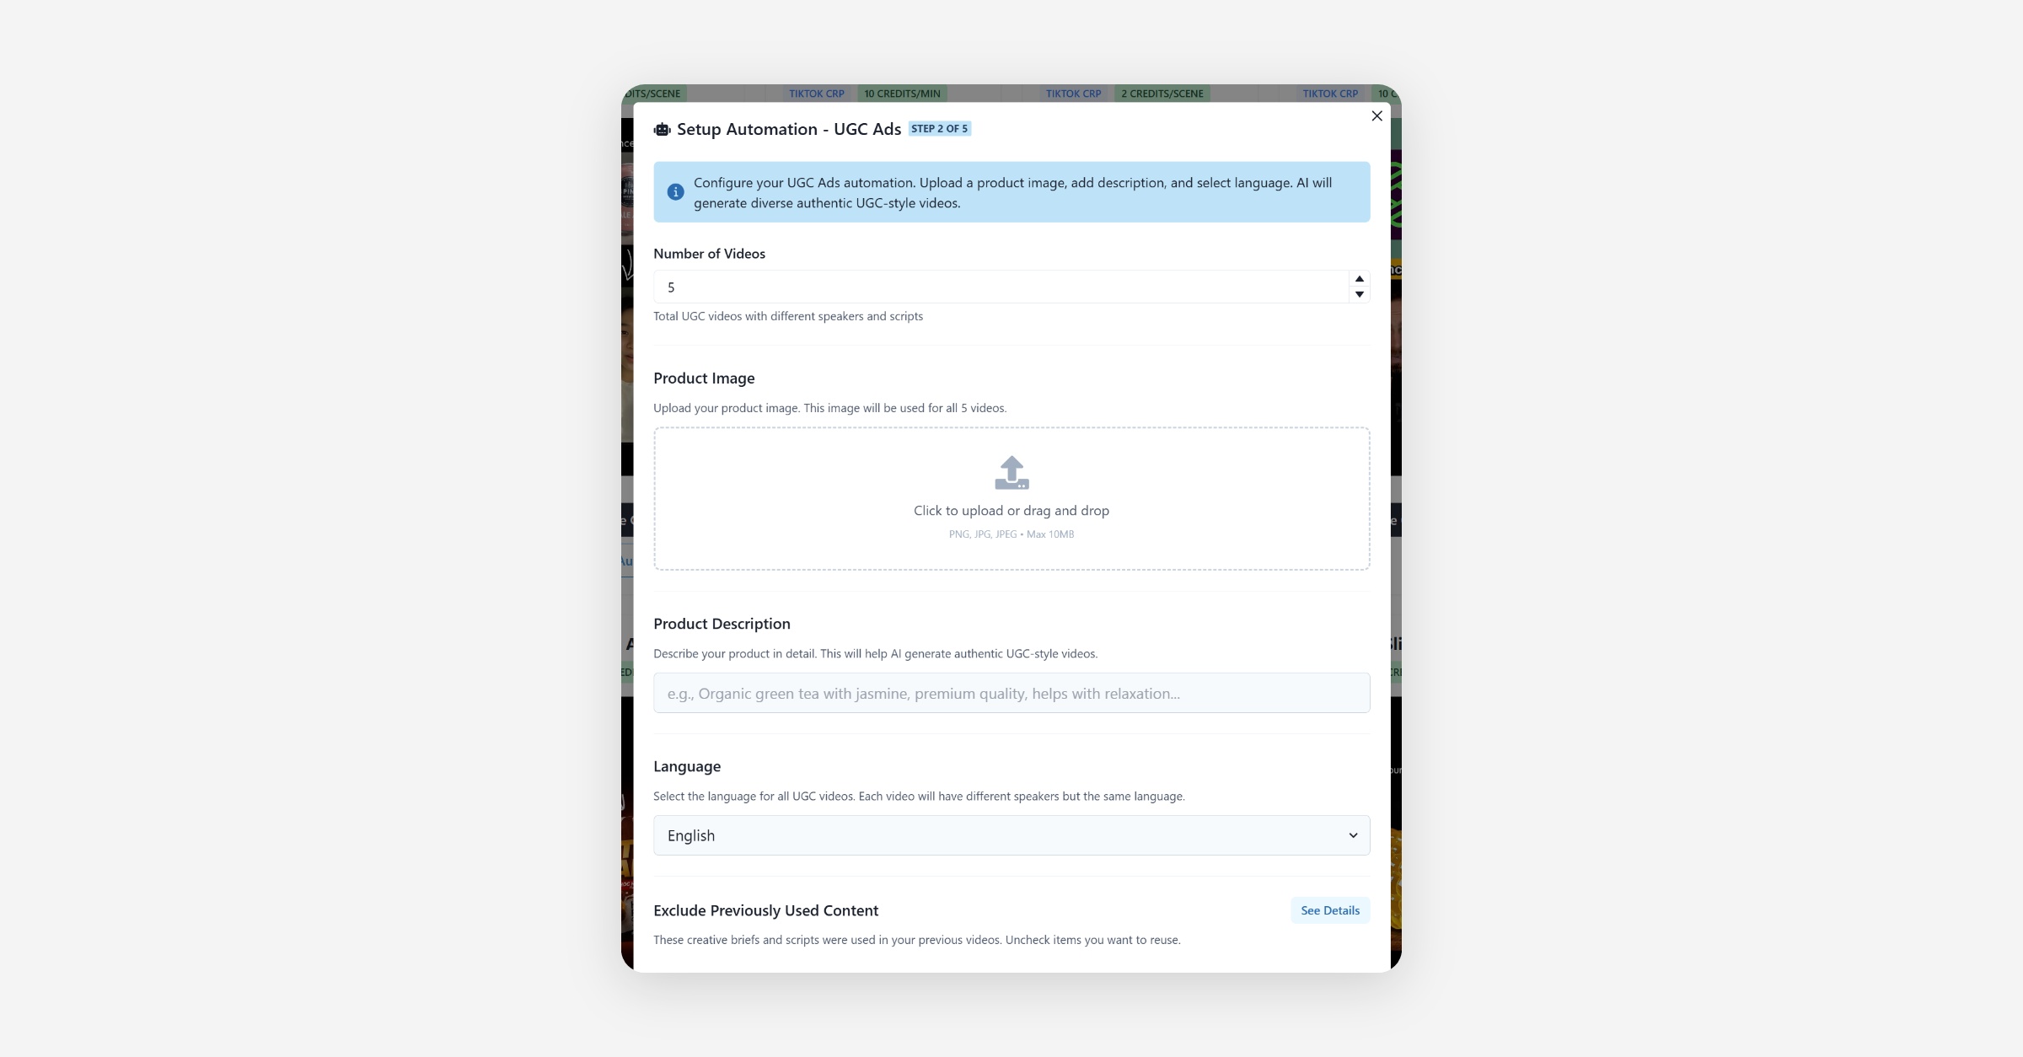Click the PNG, JPG, JPEG Max 10MB hint

point(1011,534)
